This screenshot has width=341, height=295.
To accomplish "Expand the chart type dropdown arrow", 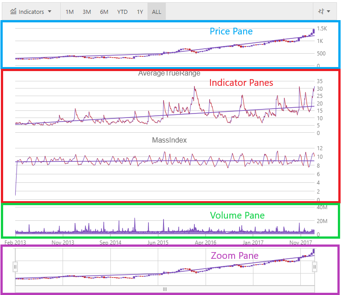I will (x=329, y=12).
